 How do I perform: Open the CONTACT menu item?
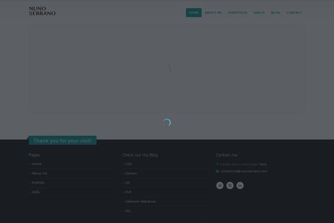(294, 13)
